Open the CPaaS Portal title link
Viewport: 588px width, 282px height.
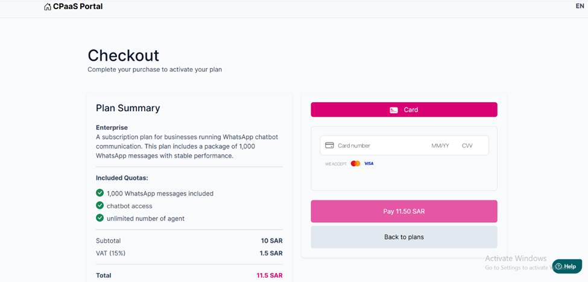coord(78,7)
